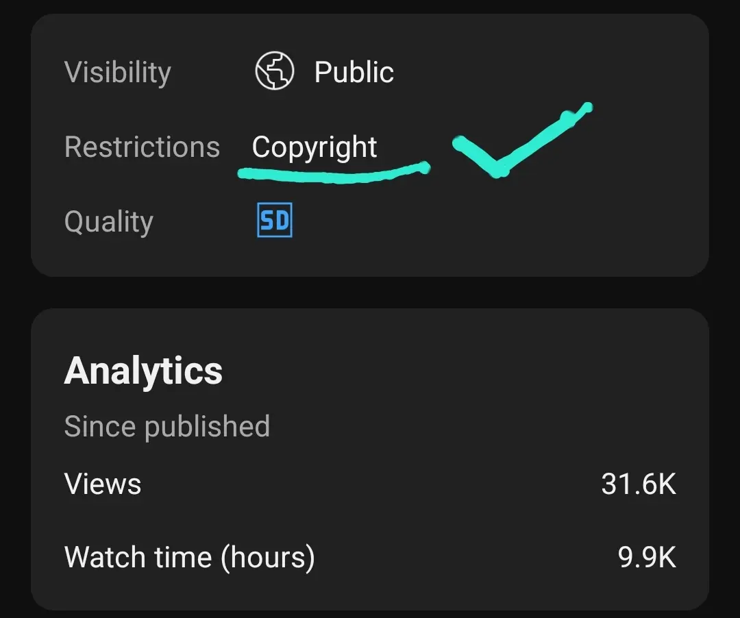Select the Public visibility value
The image size is (740, 618).
point(354,72)
